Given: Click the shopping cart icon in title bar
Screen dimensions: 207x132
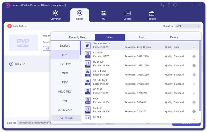Looking at the screenshot, I should [x=162, y=5].
